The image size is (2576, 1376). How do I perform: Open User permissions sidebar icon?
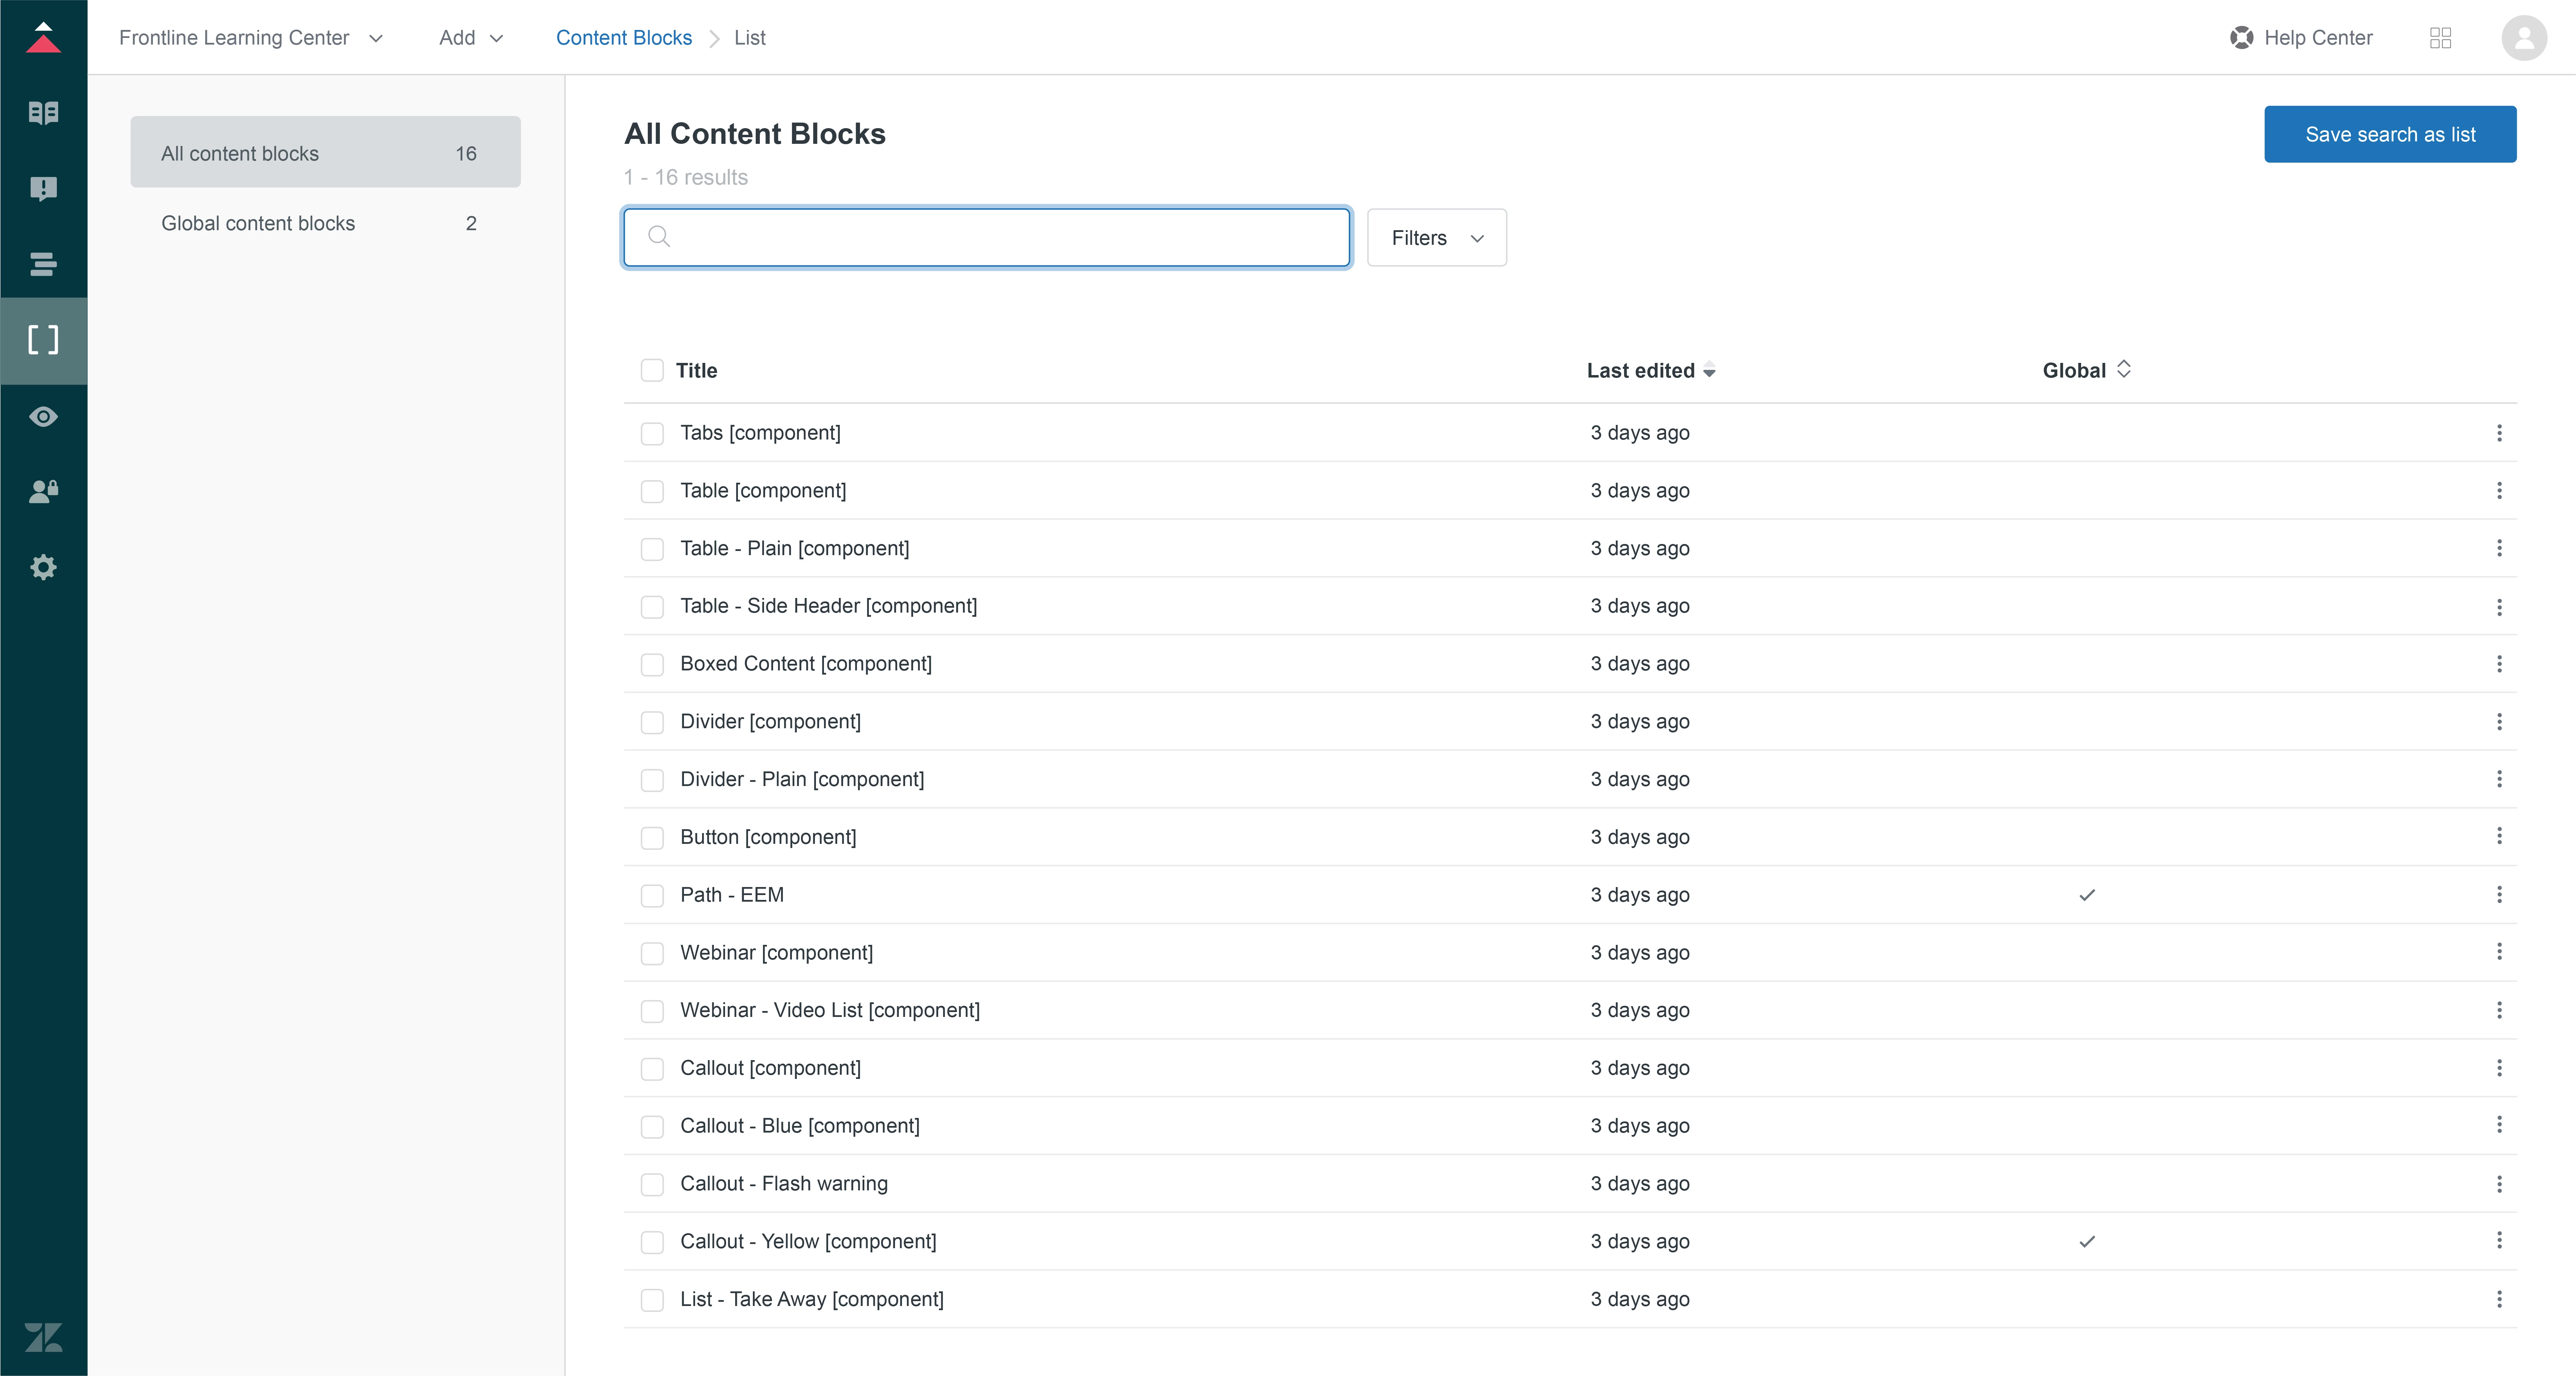click(x=43, y=491)
